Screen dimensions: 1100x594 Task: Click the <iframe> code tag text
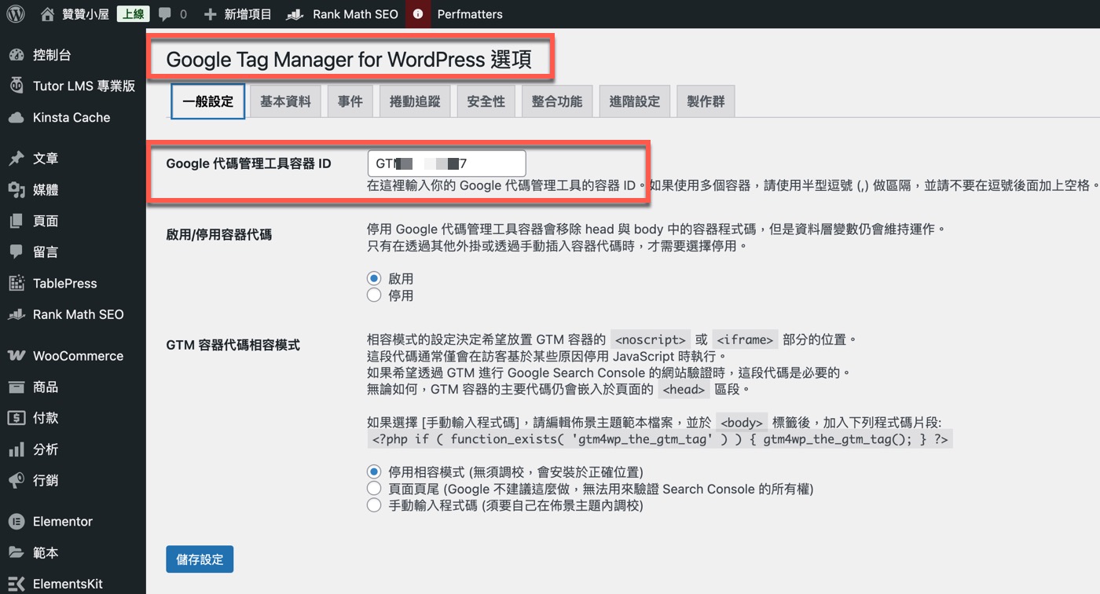click(746, 340)
